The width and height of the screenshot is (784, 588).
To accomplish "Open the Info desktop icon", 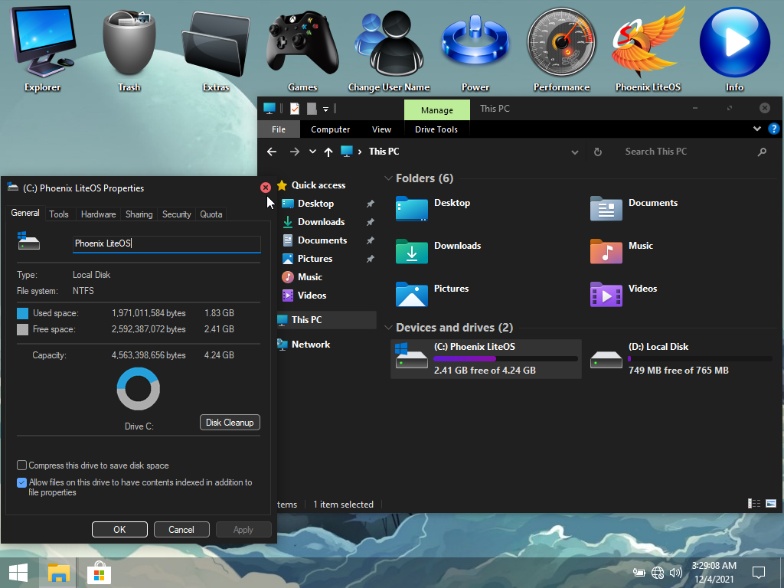I will click(734, 47).
